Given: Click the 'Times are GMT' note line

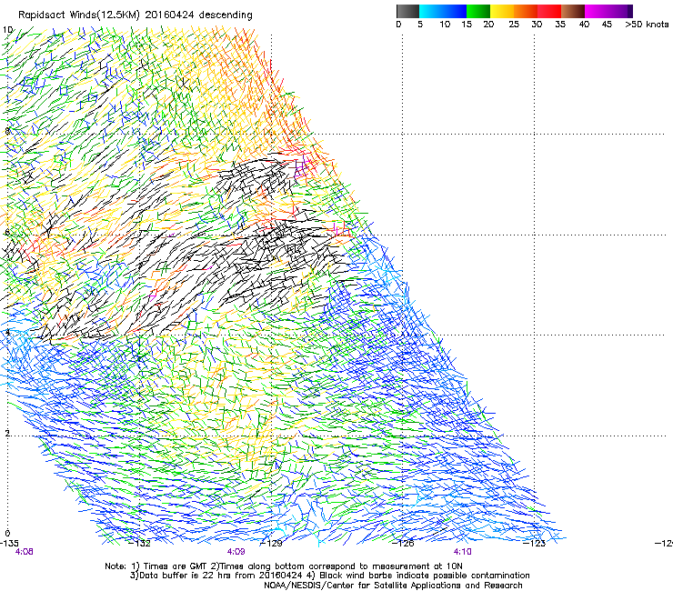Looking at the screenshot, I should pyautogui.click(x=284, y=566).
